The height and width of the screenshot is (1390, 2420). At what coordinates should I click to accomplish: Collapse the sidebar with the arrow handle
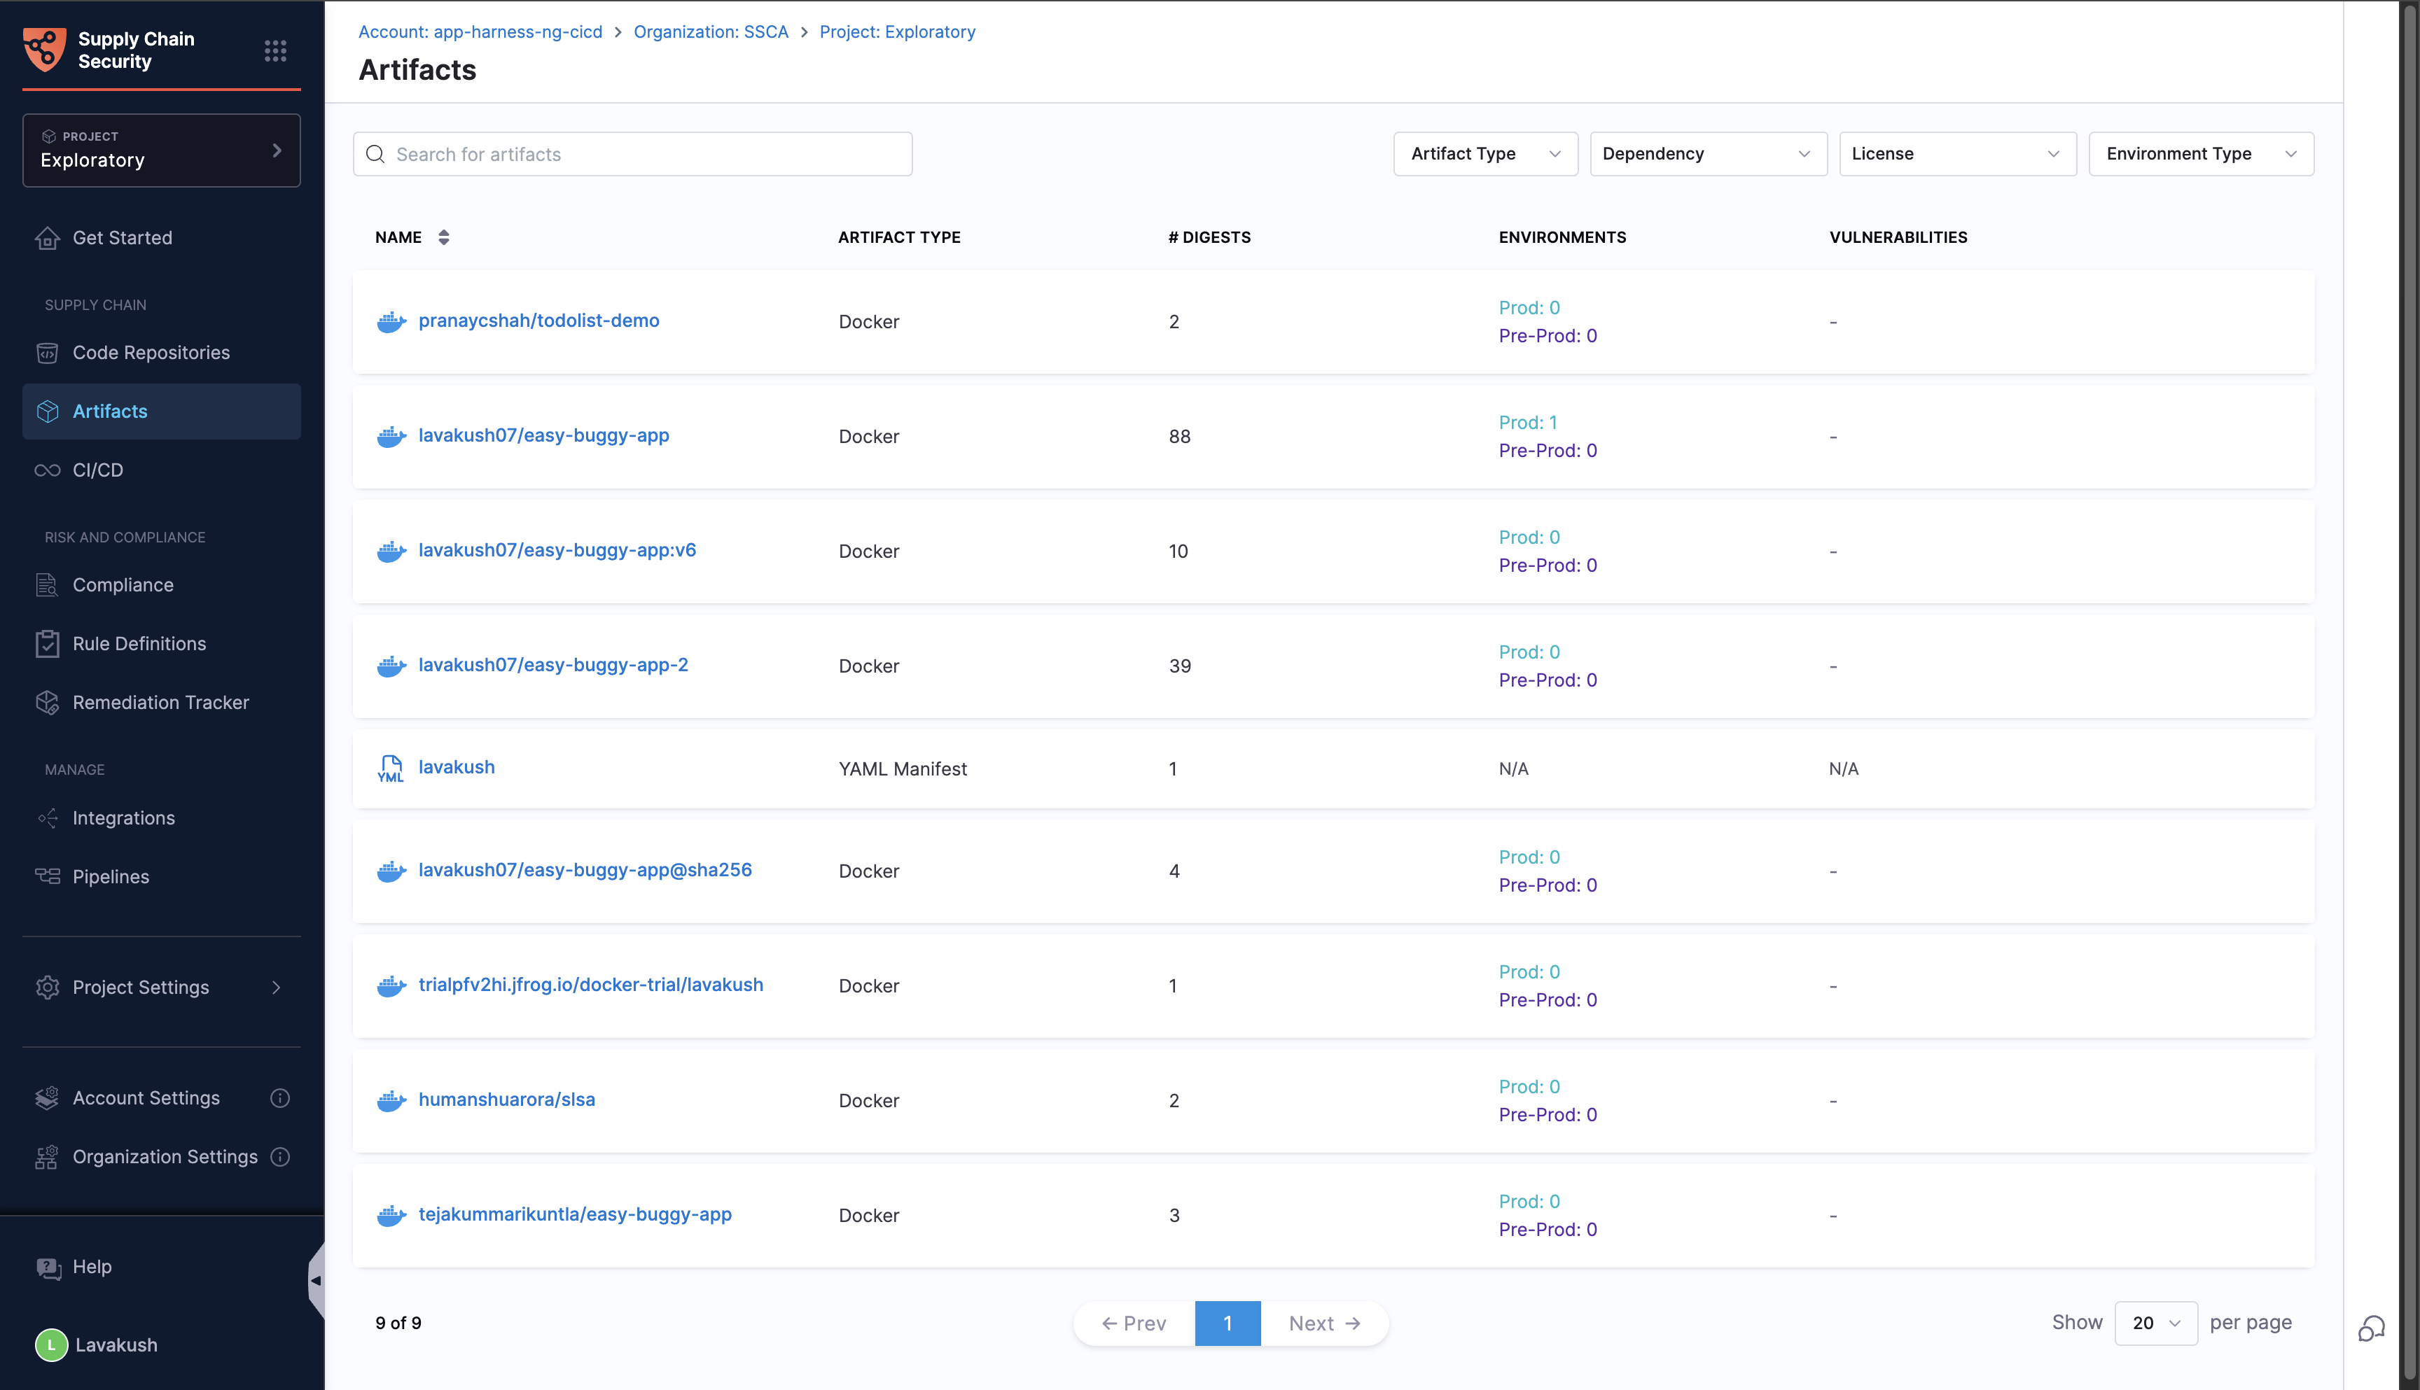(x=315, y=1280)
